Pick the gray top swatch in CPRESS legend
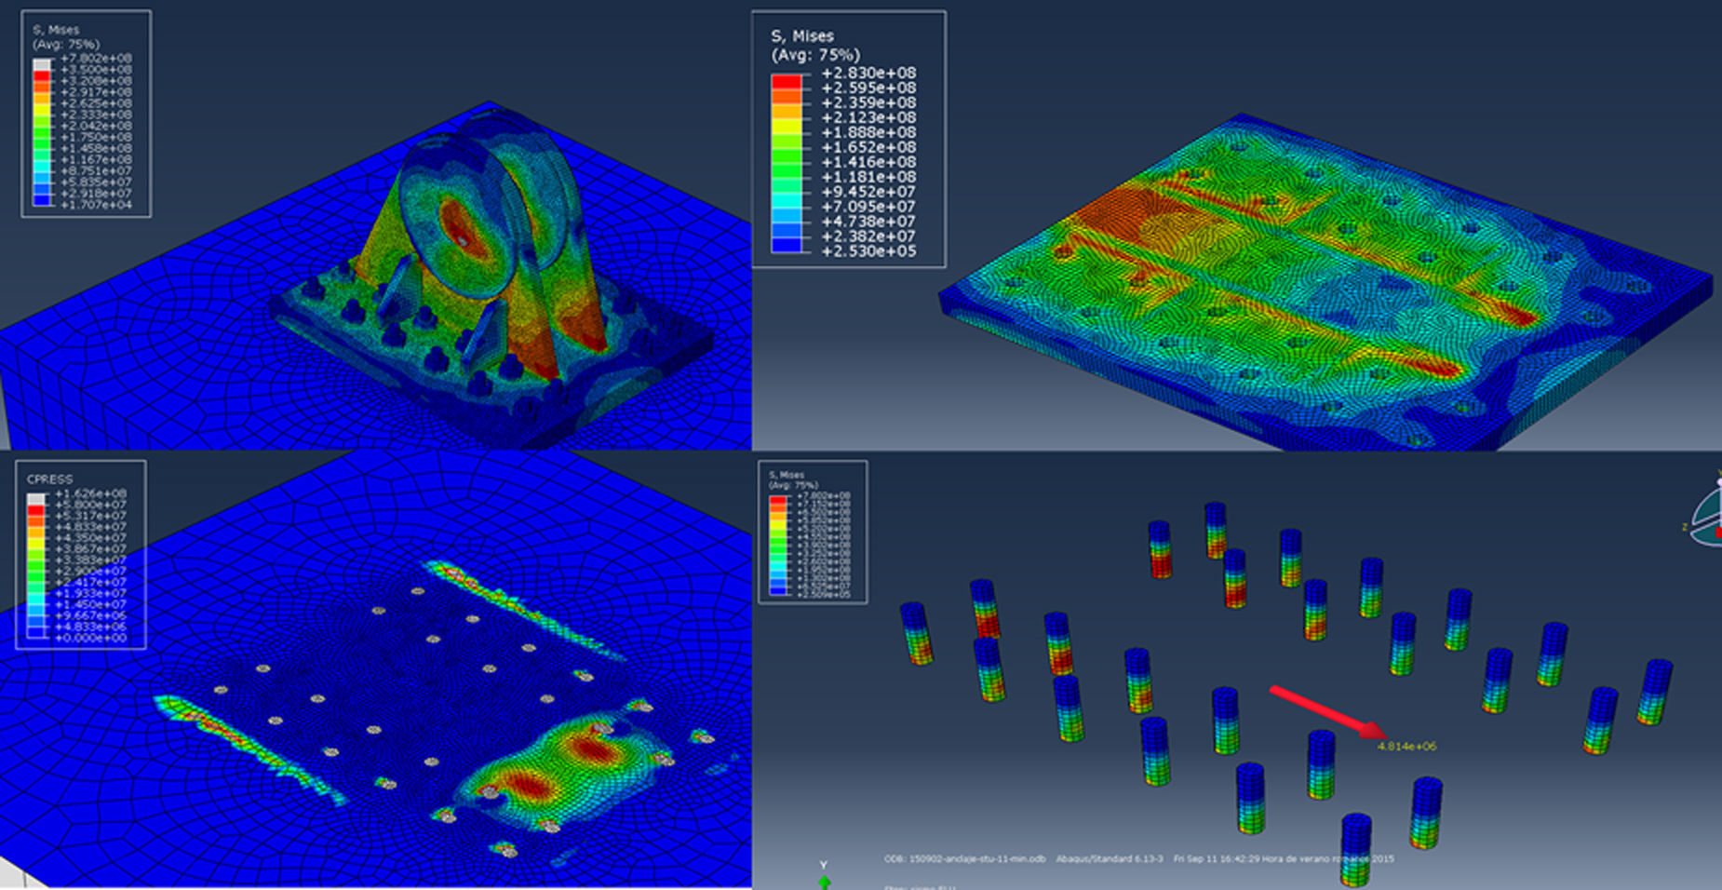The image size is (1722, 890). [x=35, y=499]
